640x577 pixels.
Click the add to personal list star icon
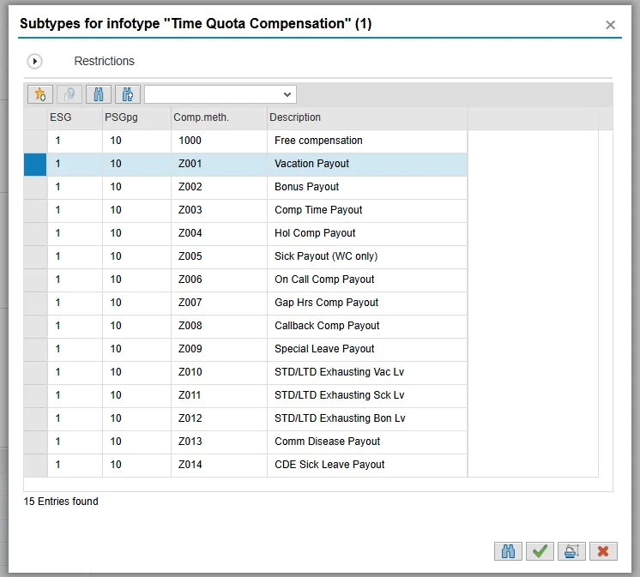40,94
